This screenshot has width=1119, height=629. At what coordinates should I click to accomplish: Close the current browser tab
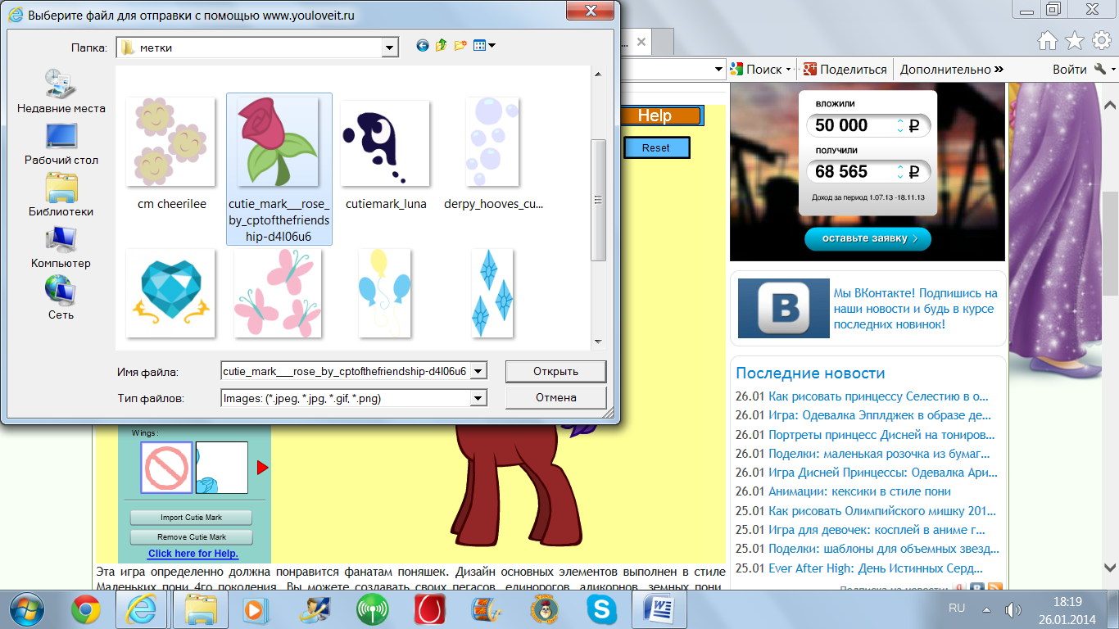click(641, 42)
